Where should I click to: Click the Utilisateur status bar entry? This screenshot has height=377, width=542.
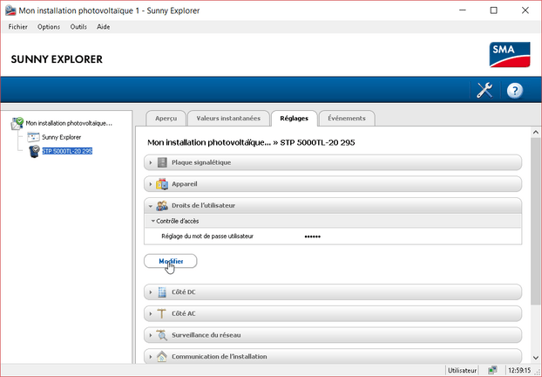pos(462,370)
